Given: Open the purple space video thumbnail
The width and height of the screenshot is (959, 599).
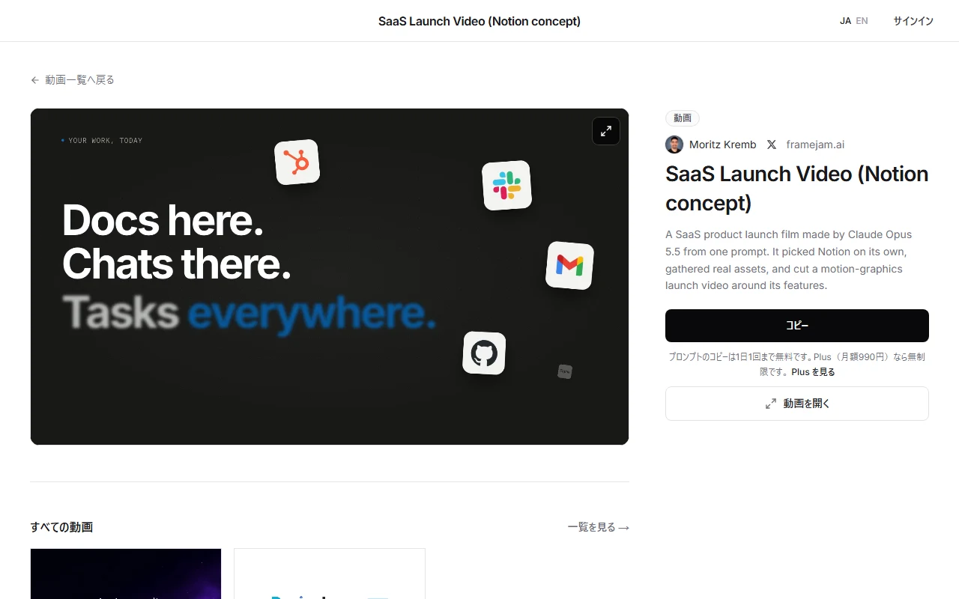Looking at the screenshot, I should point(126,574).
